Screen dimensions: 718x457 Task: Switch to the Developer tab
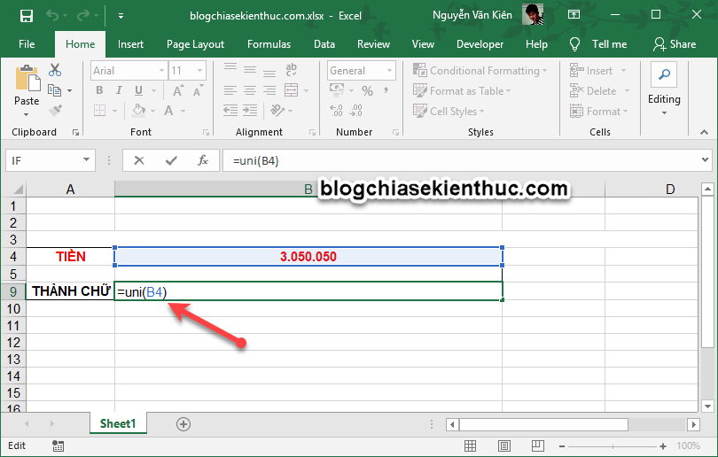(x=480, y=44)
